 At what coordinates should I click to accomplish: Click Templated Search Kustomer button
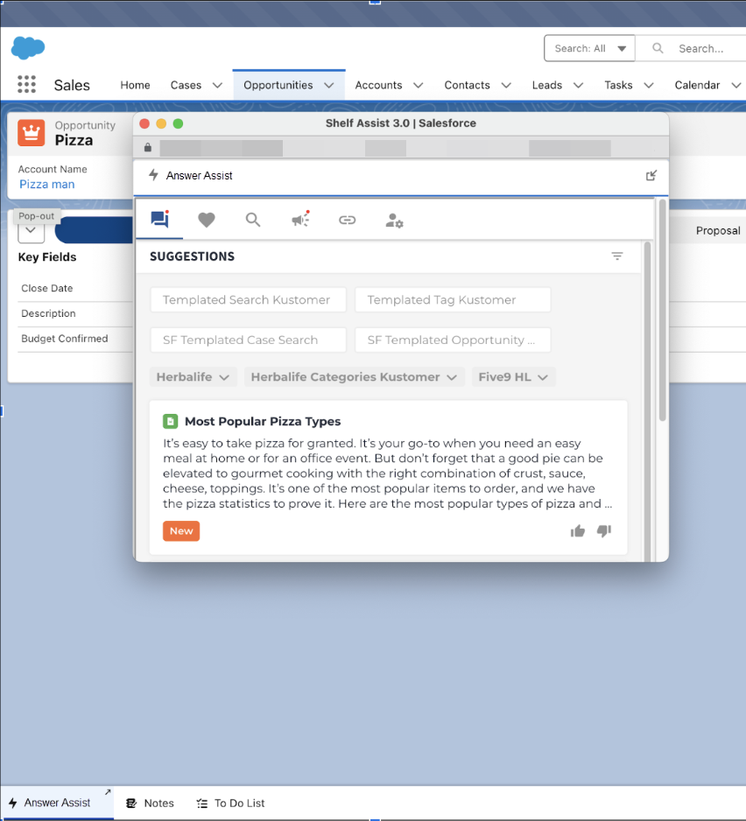pyautogui.click(x=249, y=299)
